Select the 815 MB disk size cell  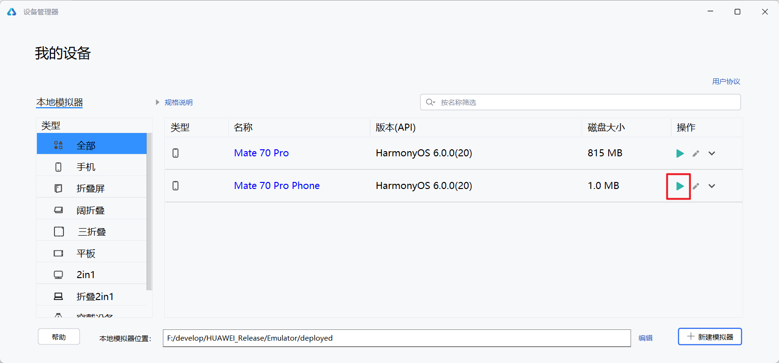pos(605,153)
